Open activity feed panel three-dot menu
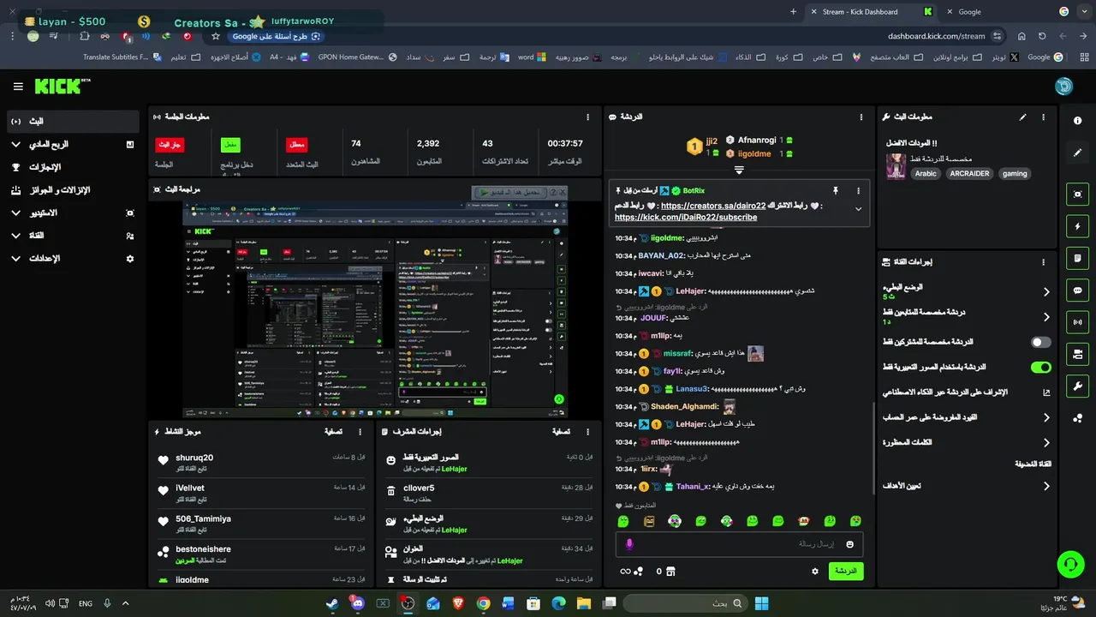Screen dimensions: 1096x617 [x=360, y=432]
